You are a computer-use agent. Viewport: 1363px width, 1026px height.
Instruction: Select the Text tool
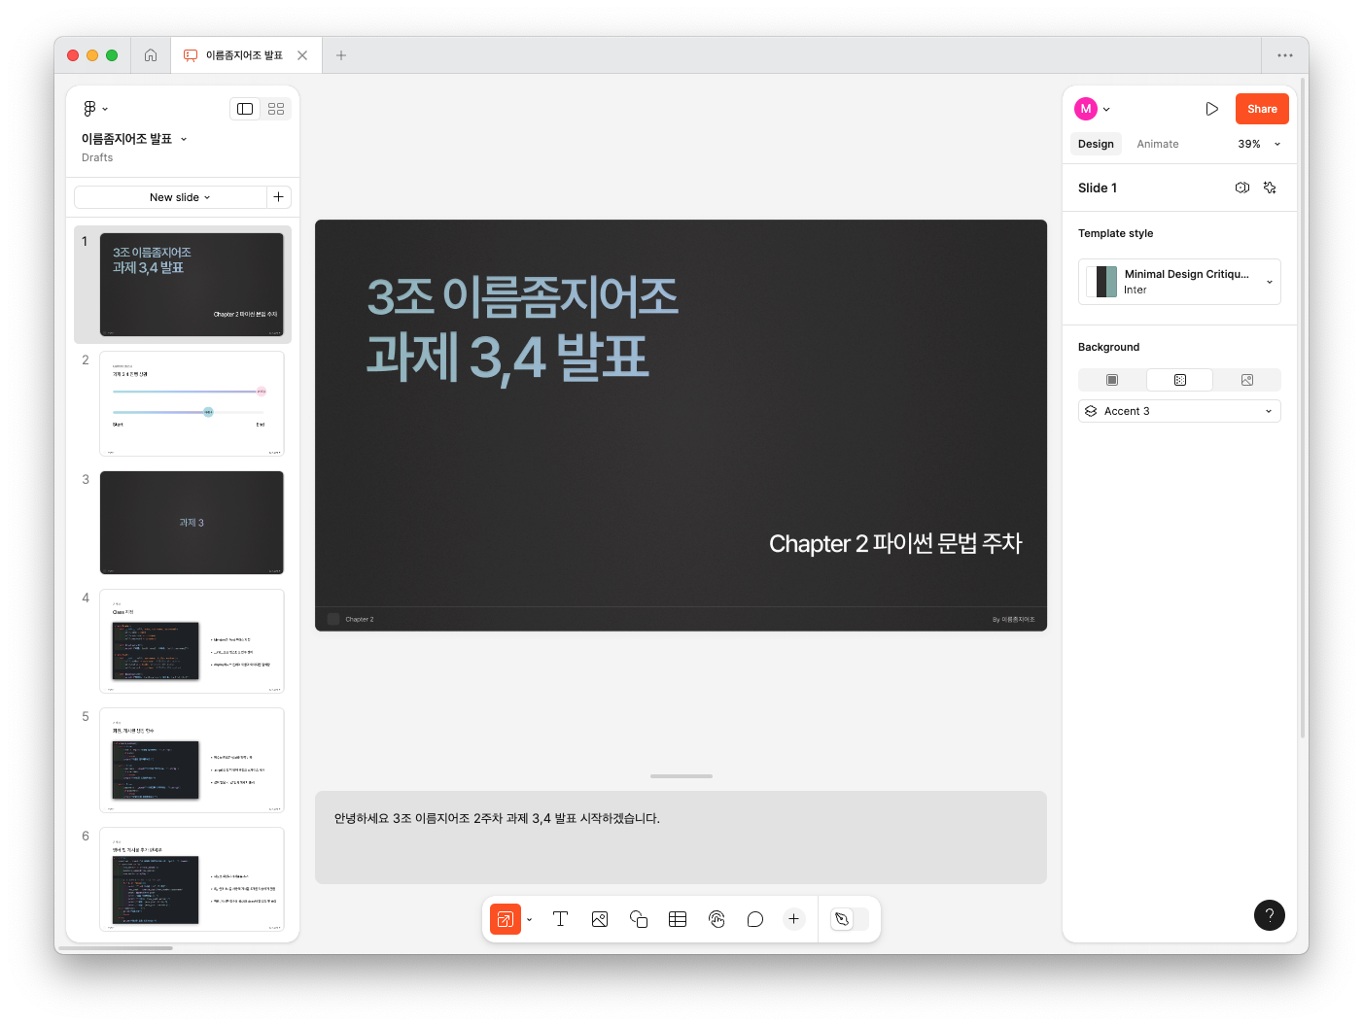pos(560,919)
